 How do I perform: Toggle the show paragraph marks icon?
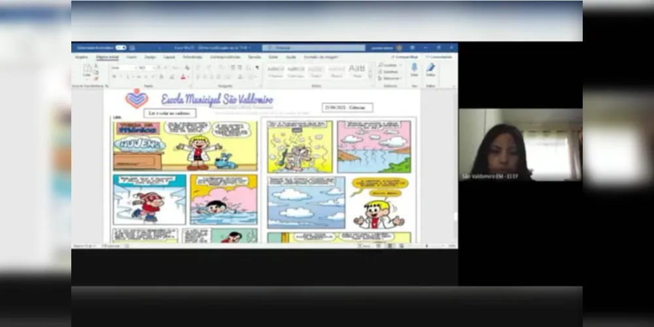[257, 67]
